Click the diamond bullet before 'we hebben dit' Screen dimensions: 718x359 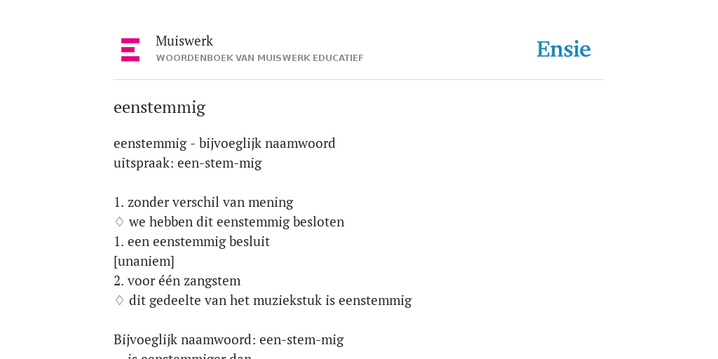(x=119, y=222)
